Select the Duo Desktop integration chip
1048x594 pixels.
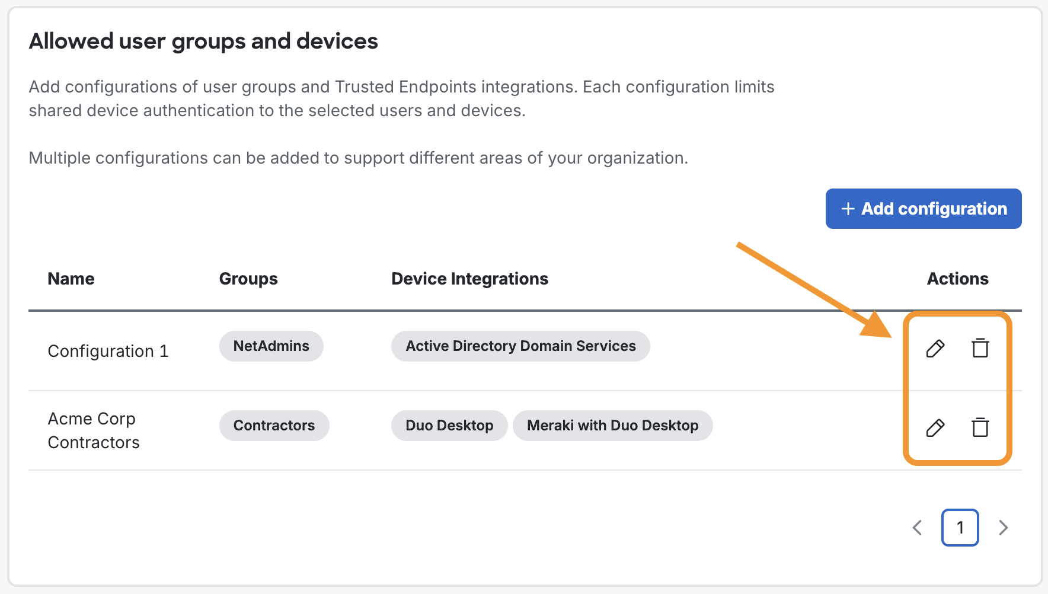point(449,425)
